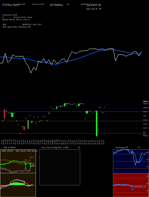Click the navy Stochastics oscillator chart

coord(131,161)
